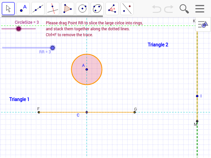Click the 'Ctrl+F to remove the trace' text
Screen dimensions: 211x158
[70, 35]
